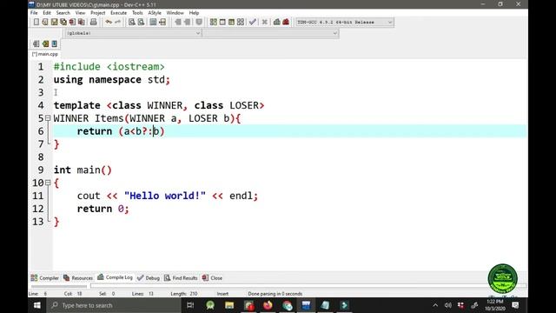Click the red Delete profiling information icon

point(286,22)
